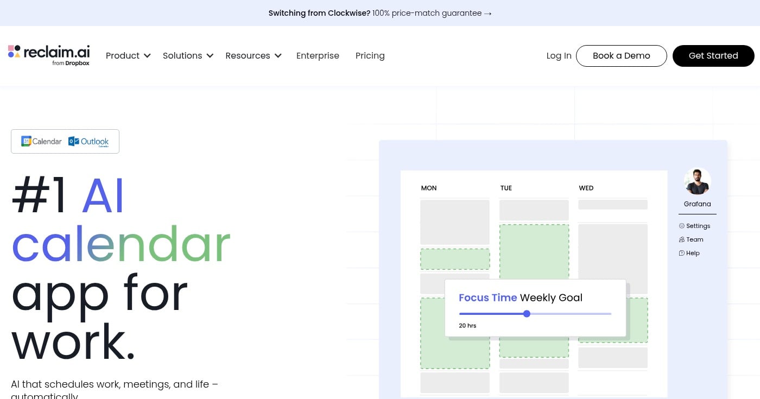
Task: Open the Pricing page
Action: (370, 55)
